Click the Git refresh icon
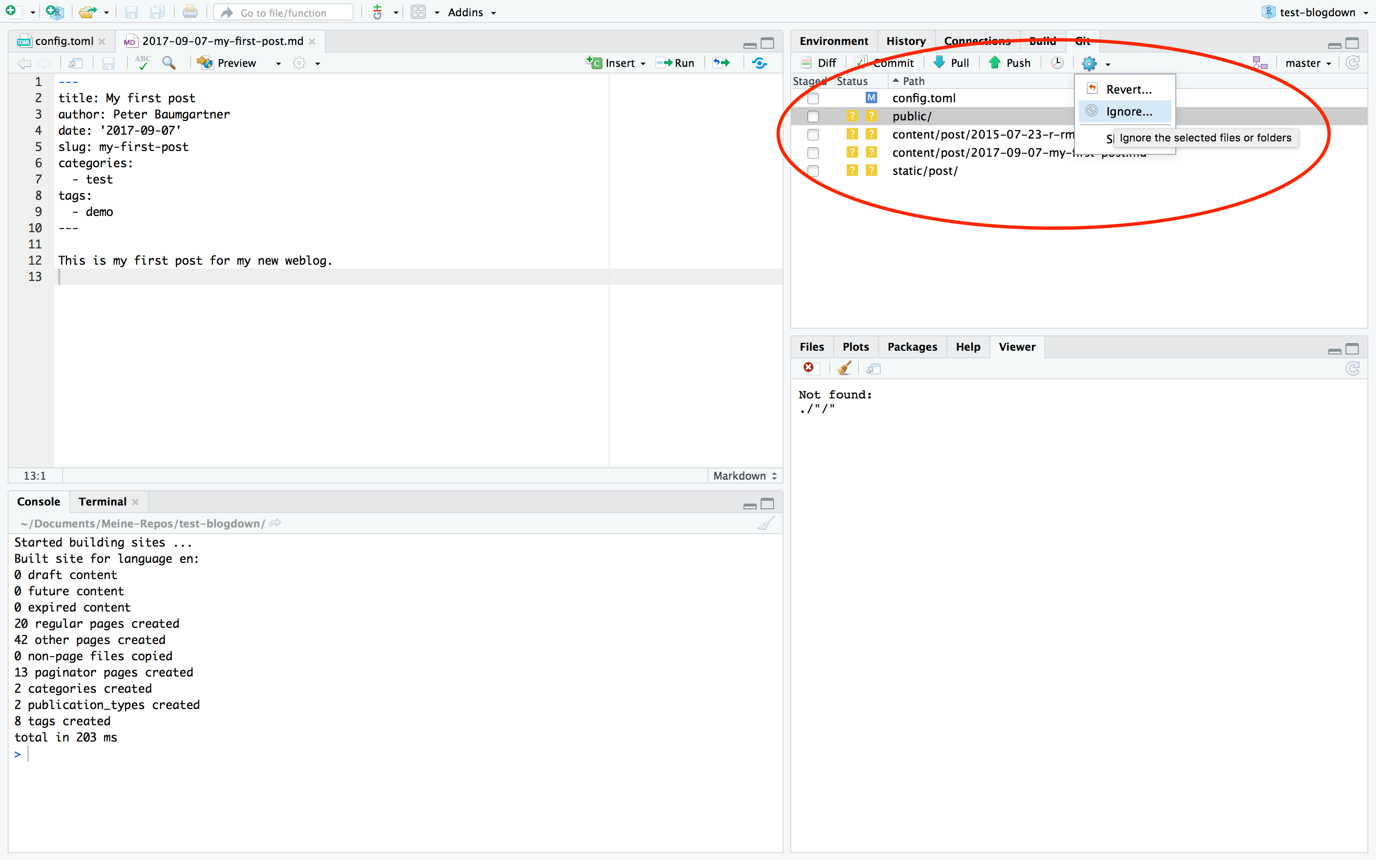 click(x=1353, y=63)
